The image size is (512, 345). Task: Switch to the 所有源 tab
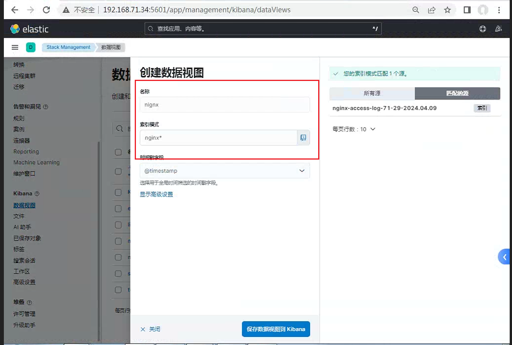372,94
